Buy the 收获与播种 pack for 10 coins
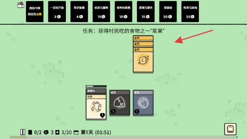The width and height of the screenshot is (247, 139). pos(101,11)
